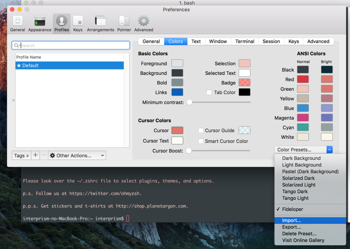Screen dimensions: 350x249
Task: Select the Fideloper preset
Action: [310, 209]
